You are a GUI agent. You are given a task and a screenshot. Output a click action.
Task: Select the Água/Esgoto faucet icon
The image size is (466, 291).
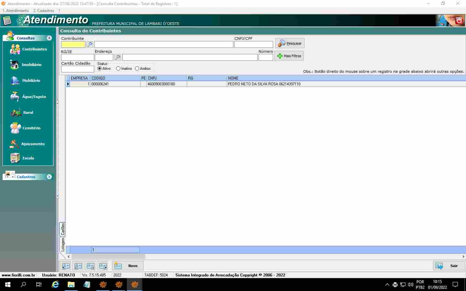(x=15, y=97)
